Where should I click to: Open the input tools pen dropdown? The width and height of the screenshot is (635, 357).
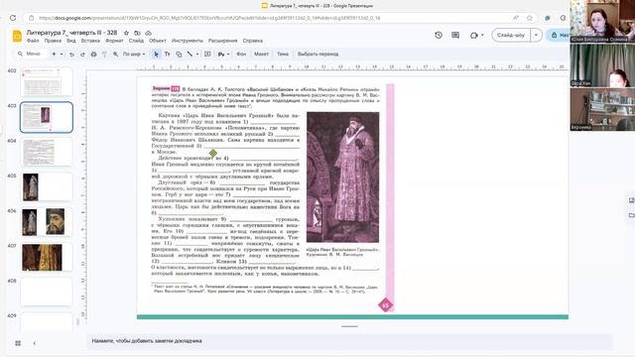point(223,54)
